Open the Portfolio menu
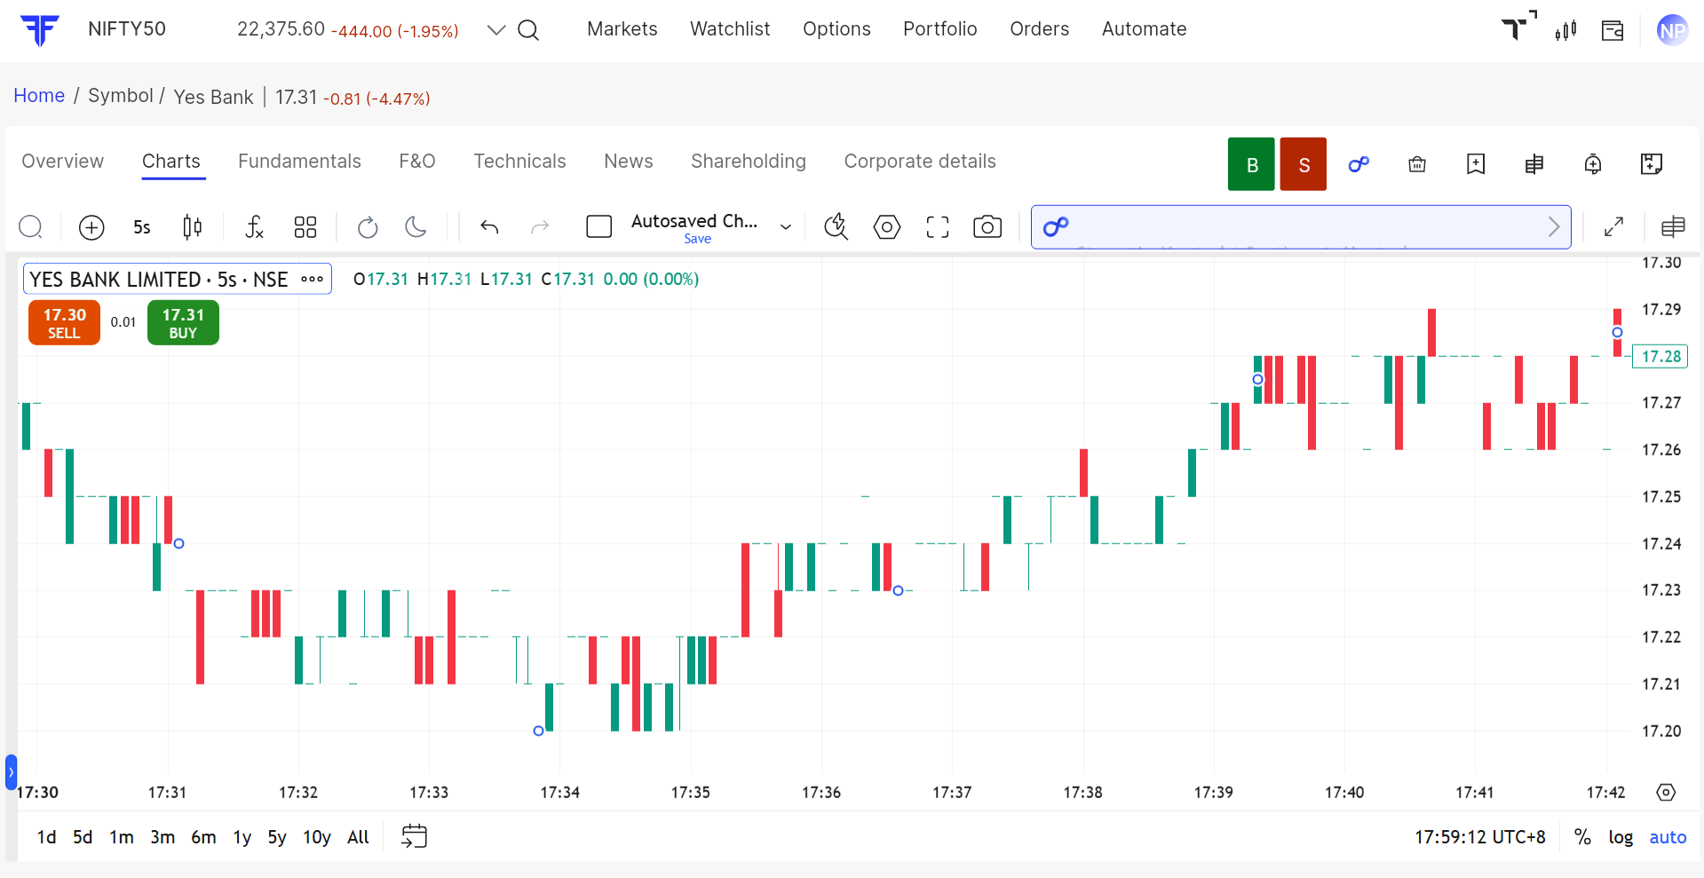 (x=939, y=29)
